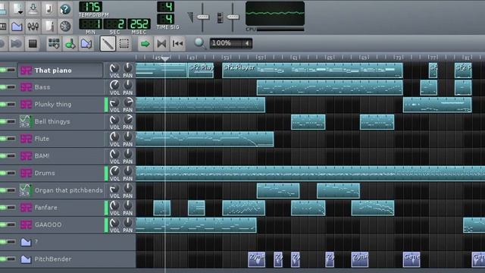This screenshot has height=273, width=485.
Task: Click bar 57 on the timeline ruler
Action: [x=261, y=58]
